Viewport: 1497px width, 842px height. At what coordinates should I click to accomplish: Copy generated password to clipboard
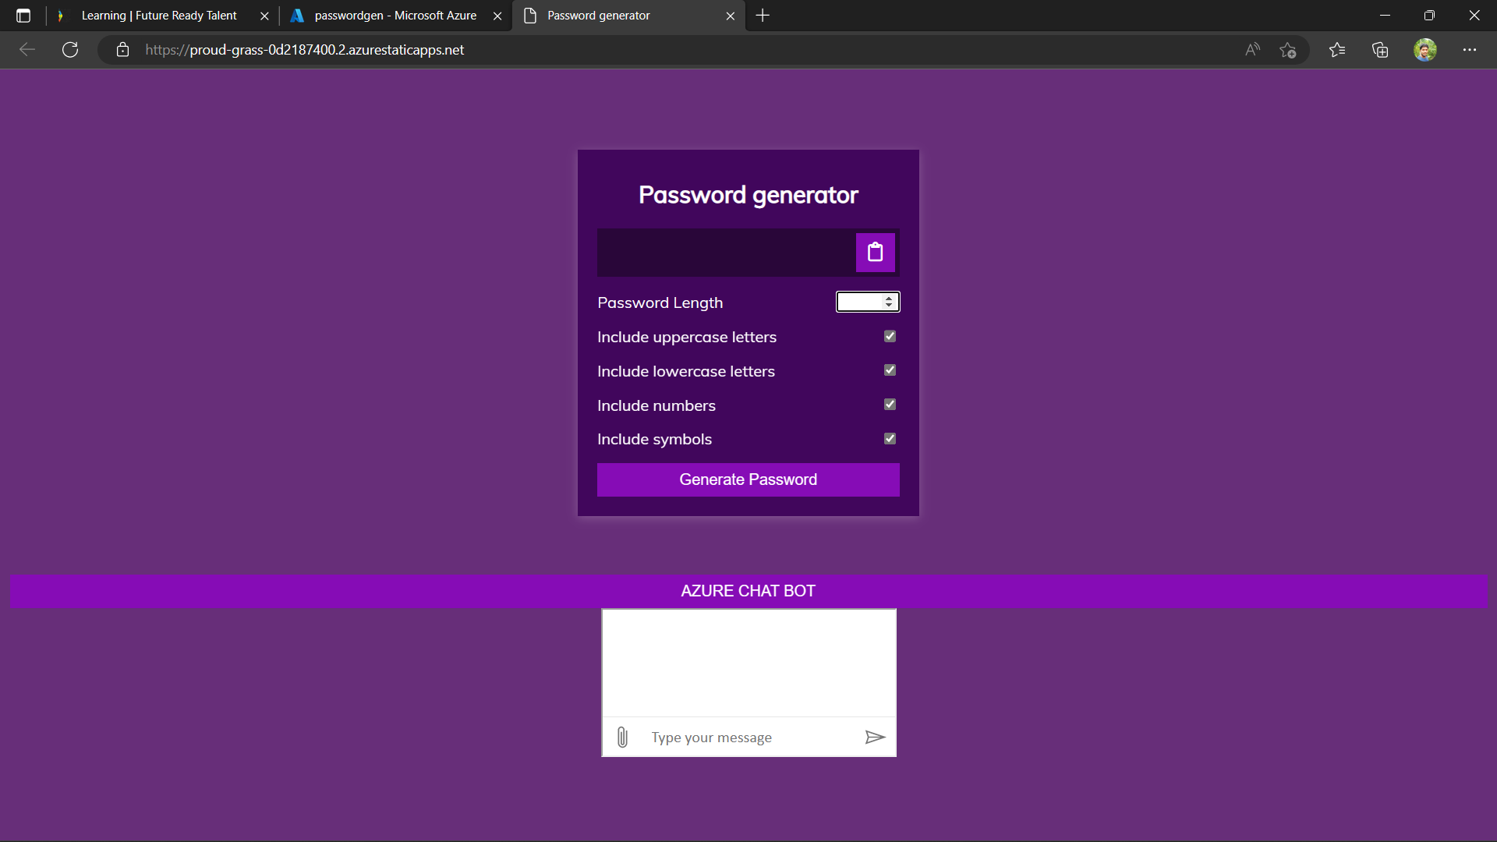[875, 253]
